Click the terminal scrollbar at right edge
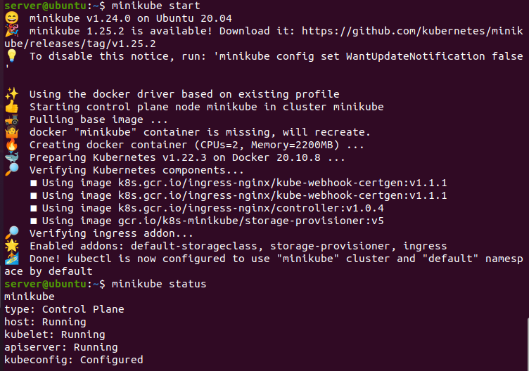Screen dimensions: 529x371 (x=528, y=344)
